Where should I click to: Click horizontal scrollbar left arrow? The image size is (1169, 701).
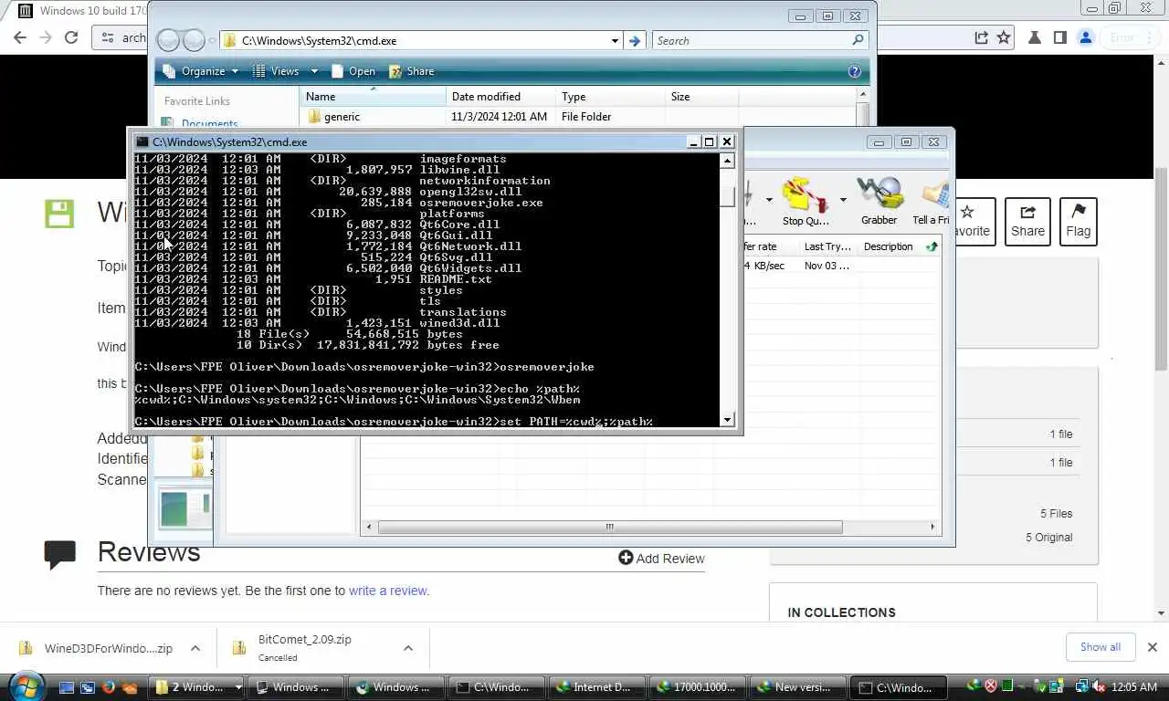click(370, 527)
